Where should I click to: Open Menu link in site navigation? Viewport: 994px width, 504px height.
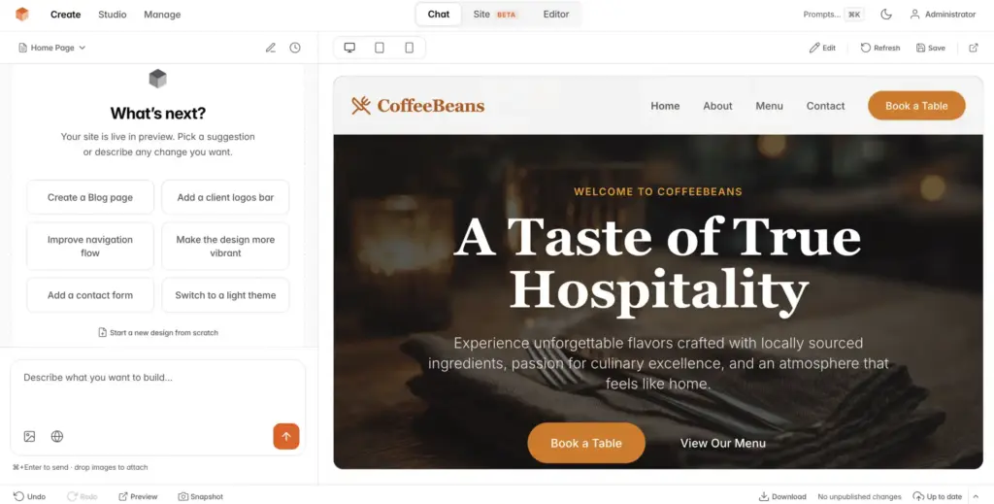(769, 106)
